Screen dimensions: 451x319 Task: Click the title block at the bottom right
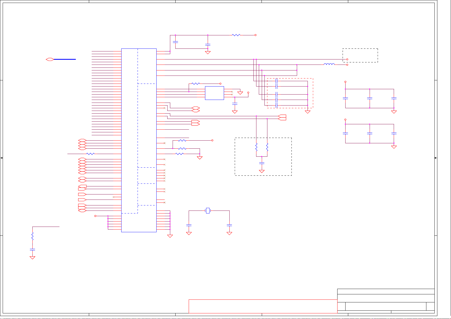tap(386, 301)
